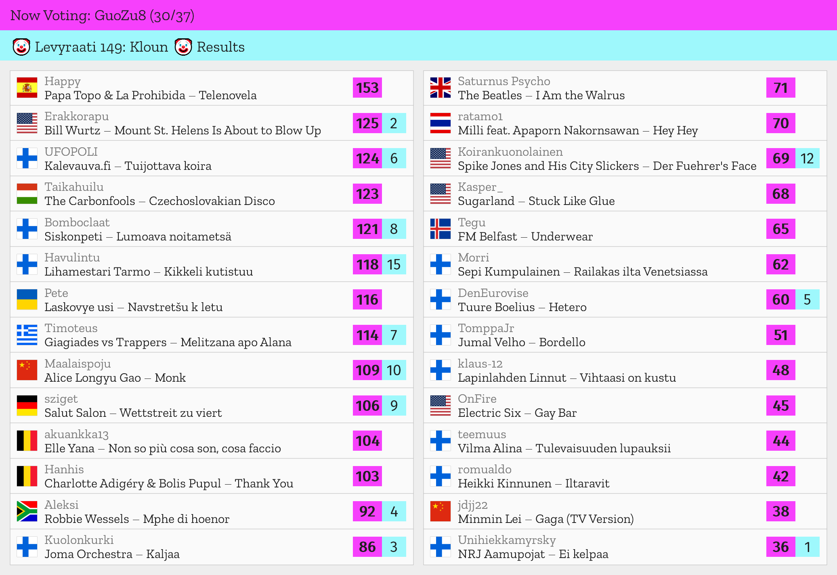Image resolution: width=837 pixels, height=575 pixels.
Task: Click the 36 score badge for NRJ Aamupojat
Action: [x=780, y=547]
